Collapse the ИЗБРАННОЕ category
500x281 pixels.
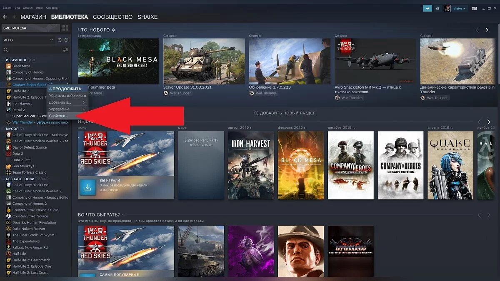(x=3, y=60)
